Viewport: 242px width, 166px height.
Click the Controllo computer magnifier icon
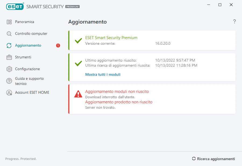tap(9, 34)
